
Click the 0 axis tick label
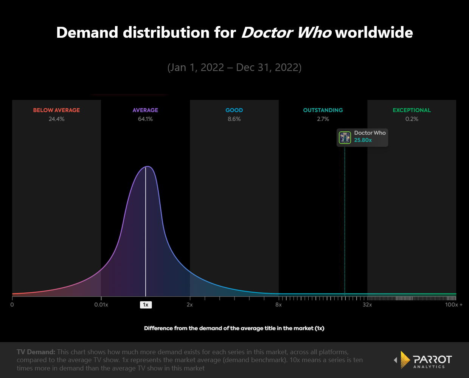pyautogui.click(x=12, y=305)
